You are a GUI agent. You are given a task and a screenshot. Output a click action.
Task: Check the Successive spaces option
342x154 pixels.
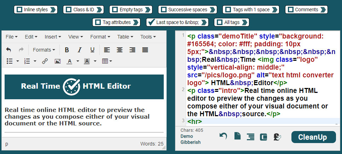pos(164,10)
